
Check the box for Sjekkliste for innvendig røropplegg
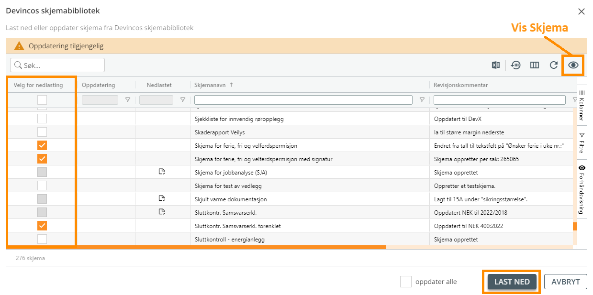click(x=42, y=119)
